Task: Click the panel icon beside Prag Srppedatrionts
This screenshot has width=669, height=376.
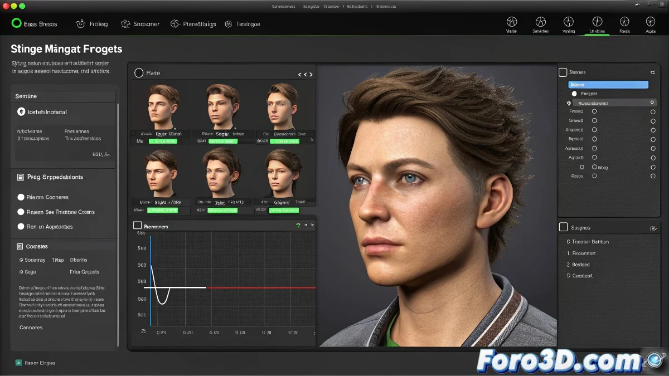Action: coord(21,177)
